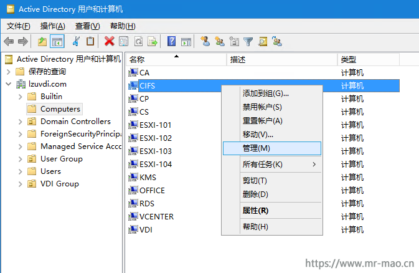Click the Back arrow toolbar icon

click(9, 42)
